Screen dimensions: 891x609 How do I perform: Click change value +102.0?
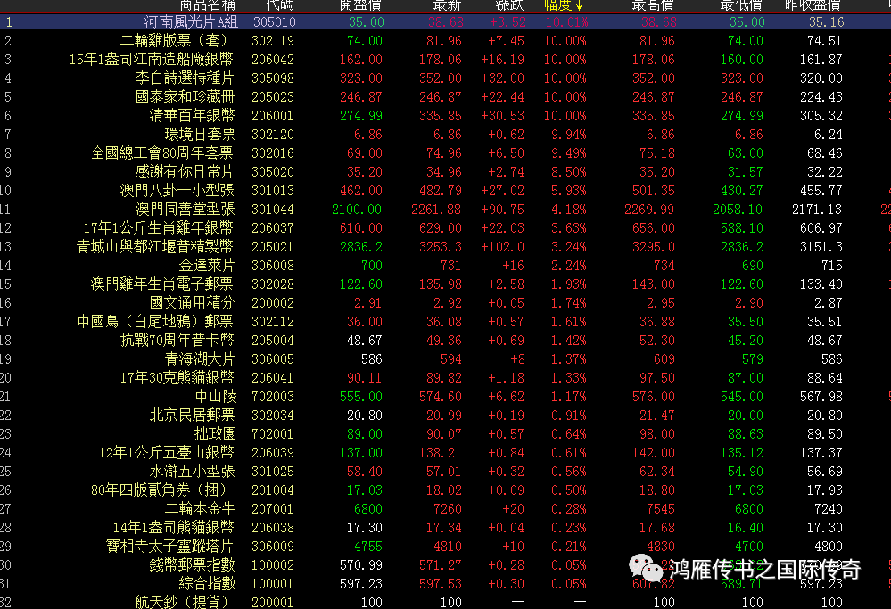tap(502, 247)
